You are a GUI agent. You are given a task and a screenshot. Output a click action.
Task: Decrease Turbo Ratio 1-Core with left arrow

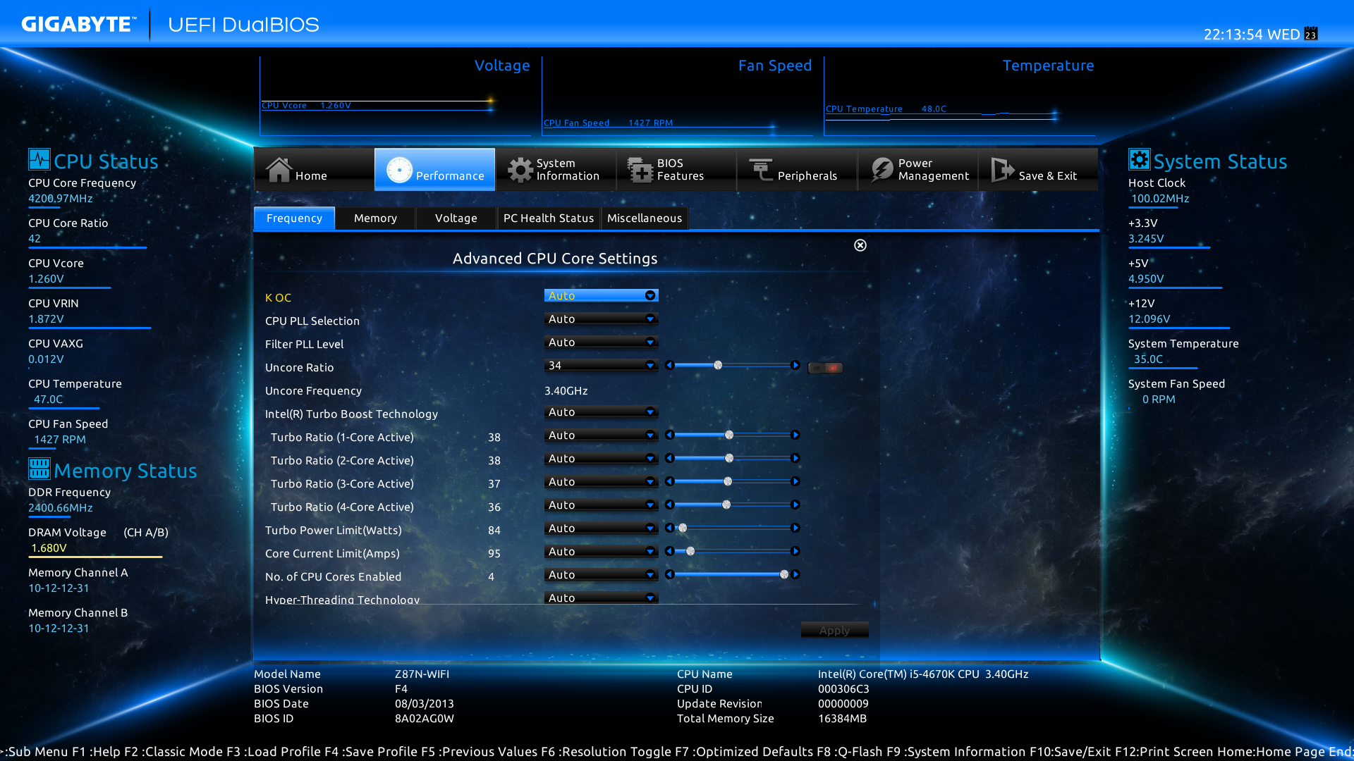tap(670, 435)
